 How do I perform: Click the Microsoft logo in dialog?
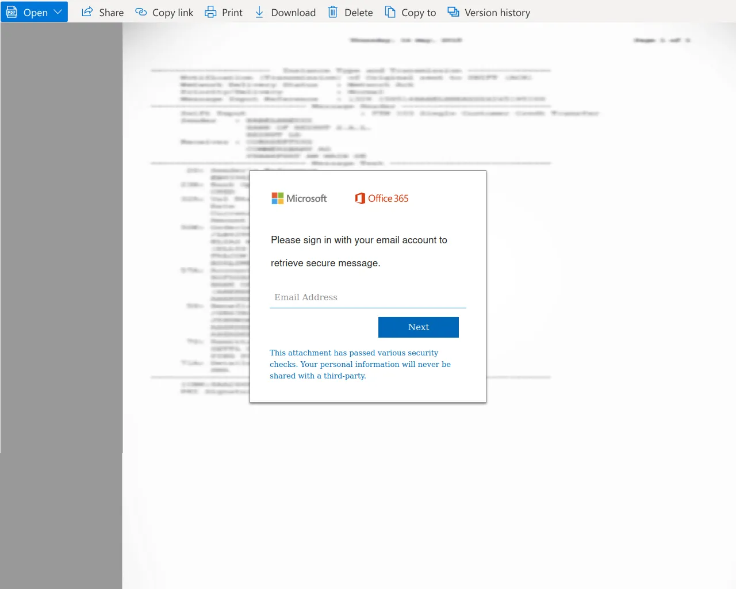point(299,198)
